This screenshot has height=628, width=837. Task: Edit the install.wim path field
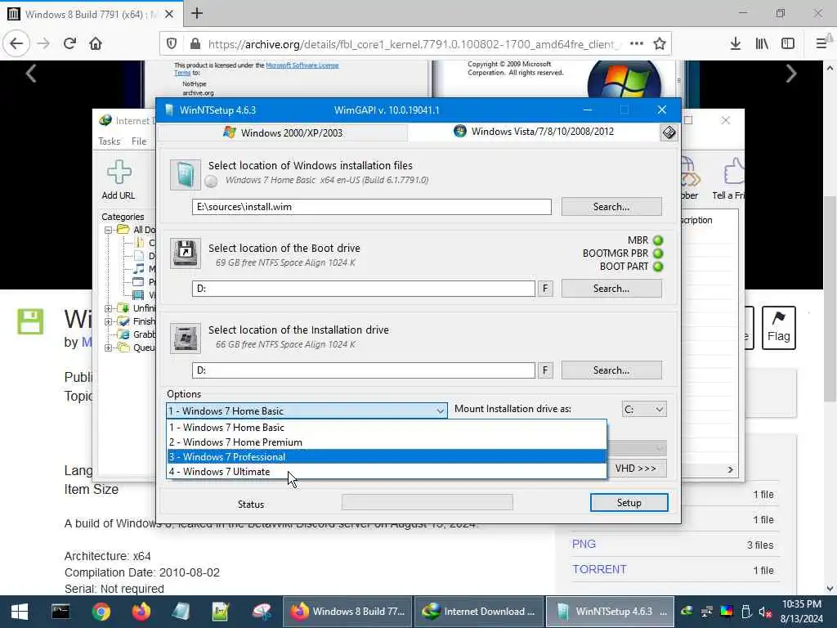coord(372,207)
